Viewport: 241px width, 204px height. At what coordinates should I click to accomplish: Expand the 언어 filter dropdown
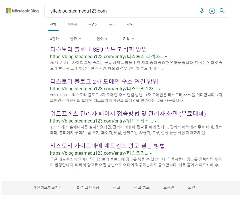(x=102, y=39)
